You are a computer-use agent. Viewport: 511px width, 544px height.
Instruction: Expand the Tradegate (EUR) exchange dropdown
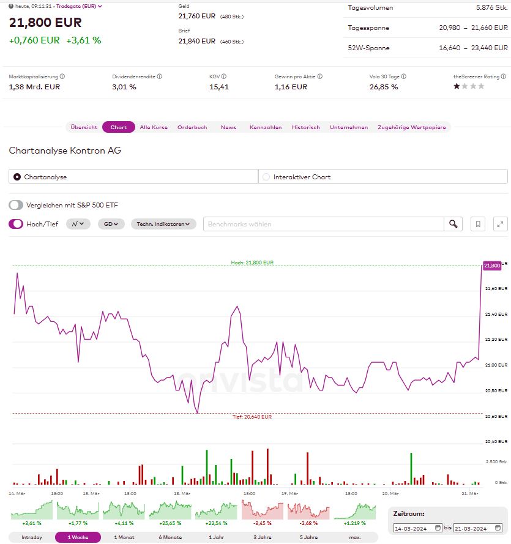pyautogui.click(x=100, y=7)
